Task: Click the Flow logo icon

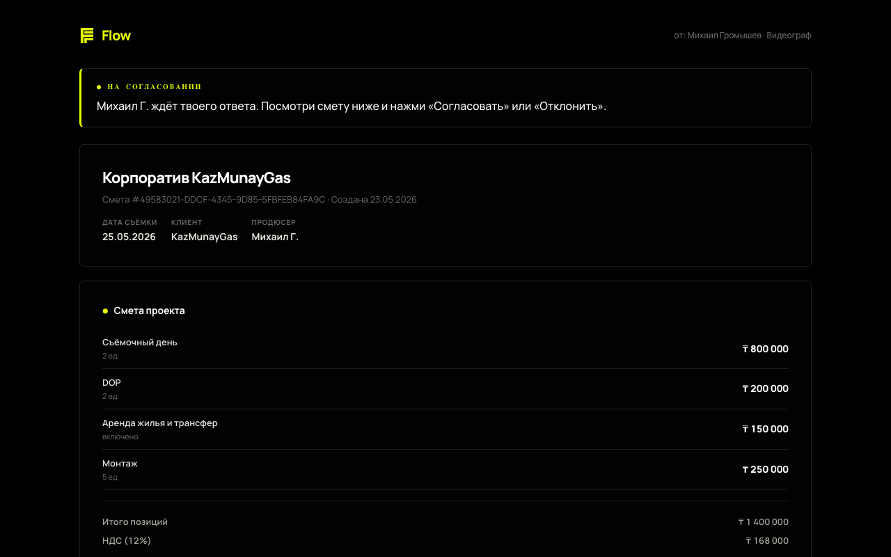Action: [x=87, y=36]
